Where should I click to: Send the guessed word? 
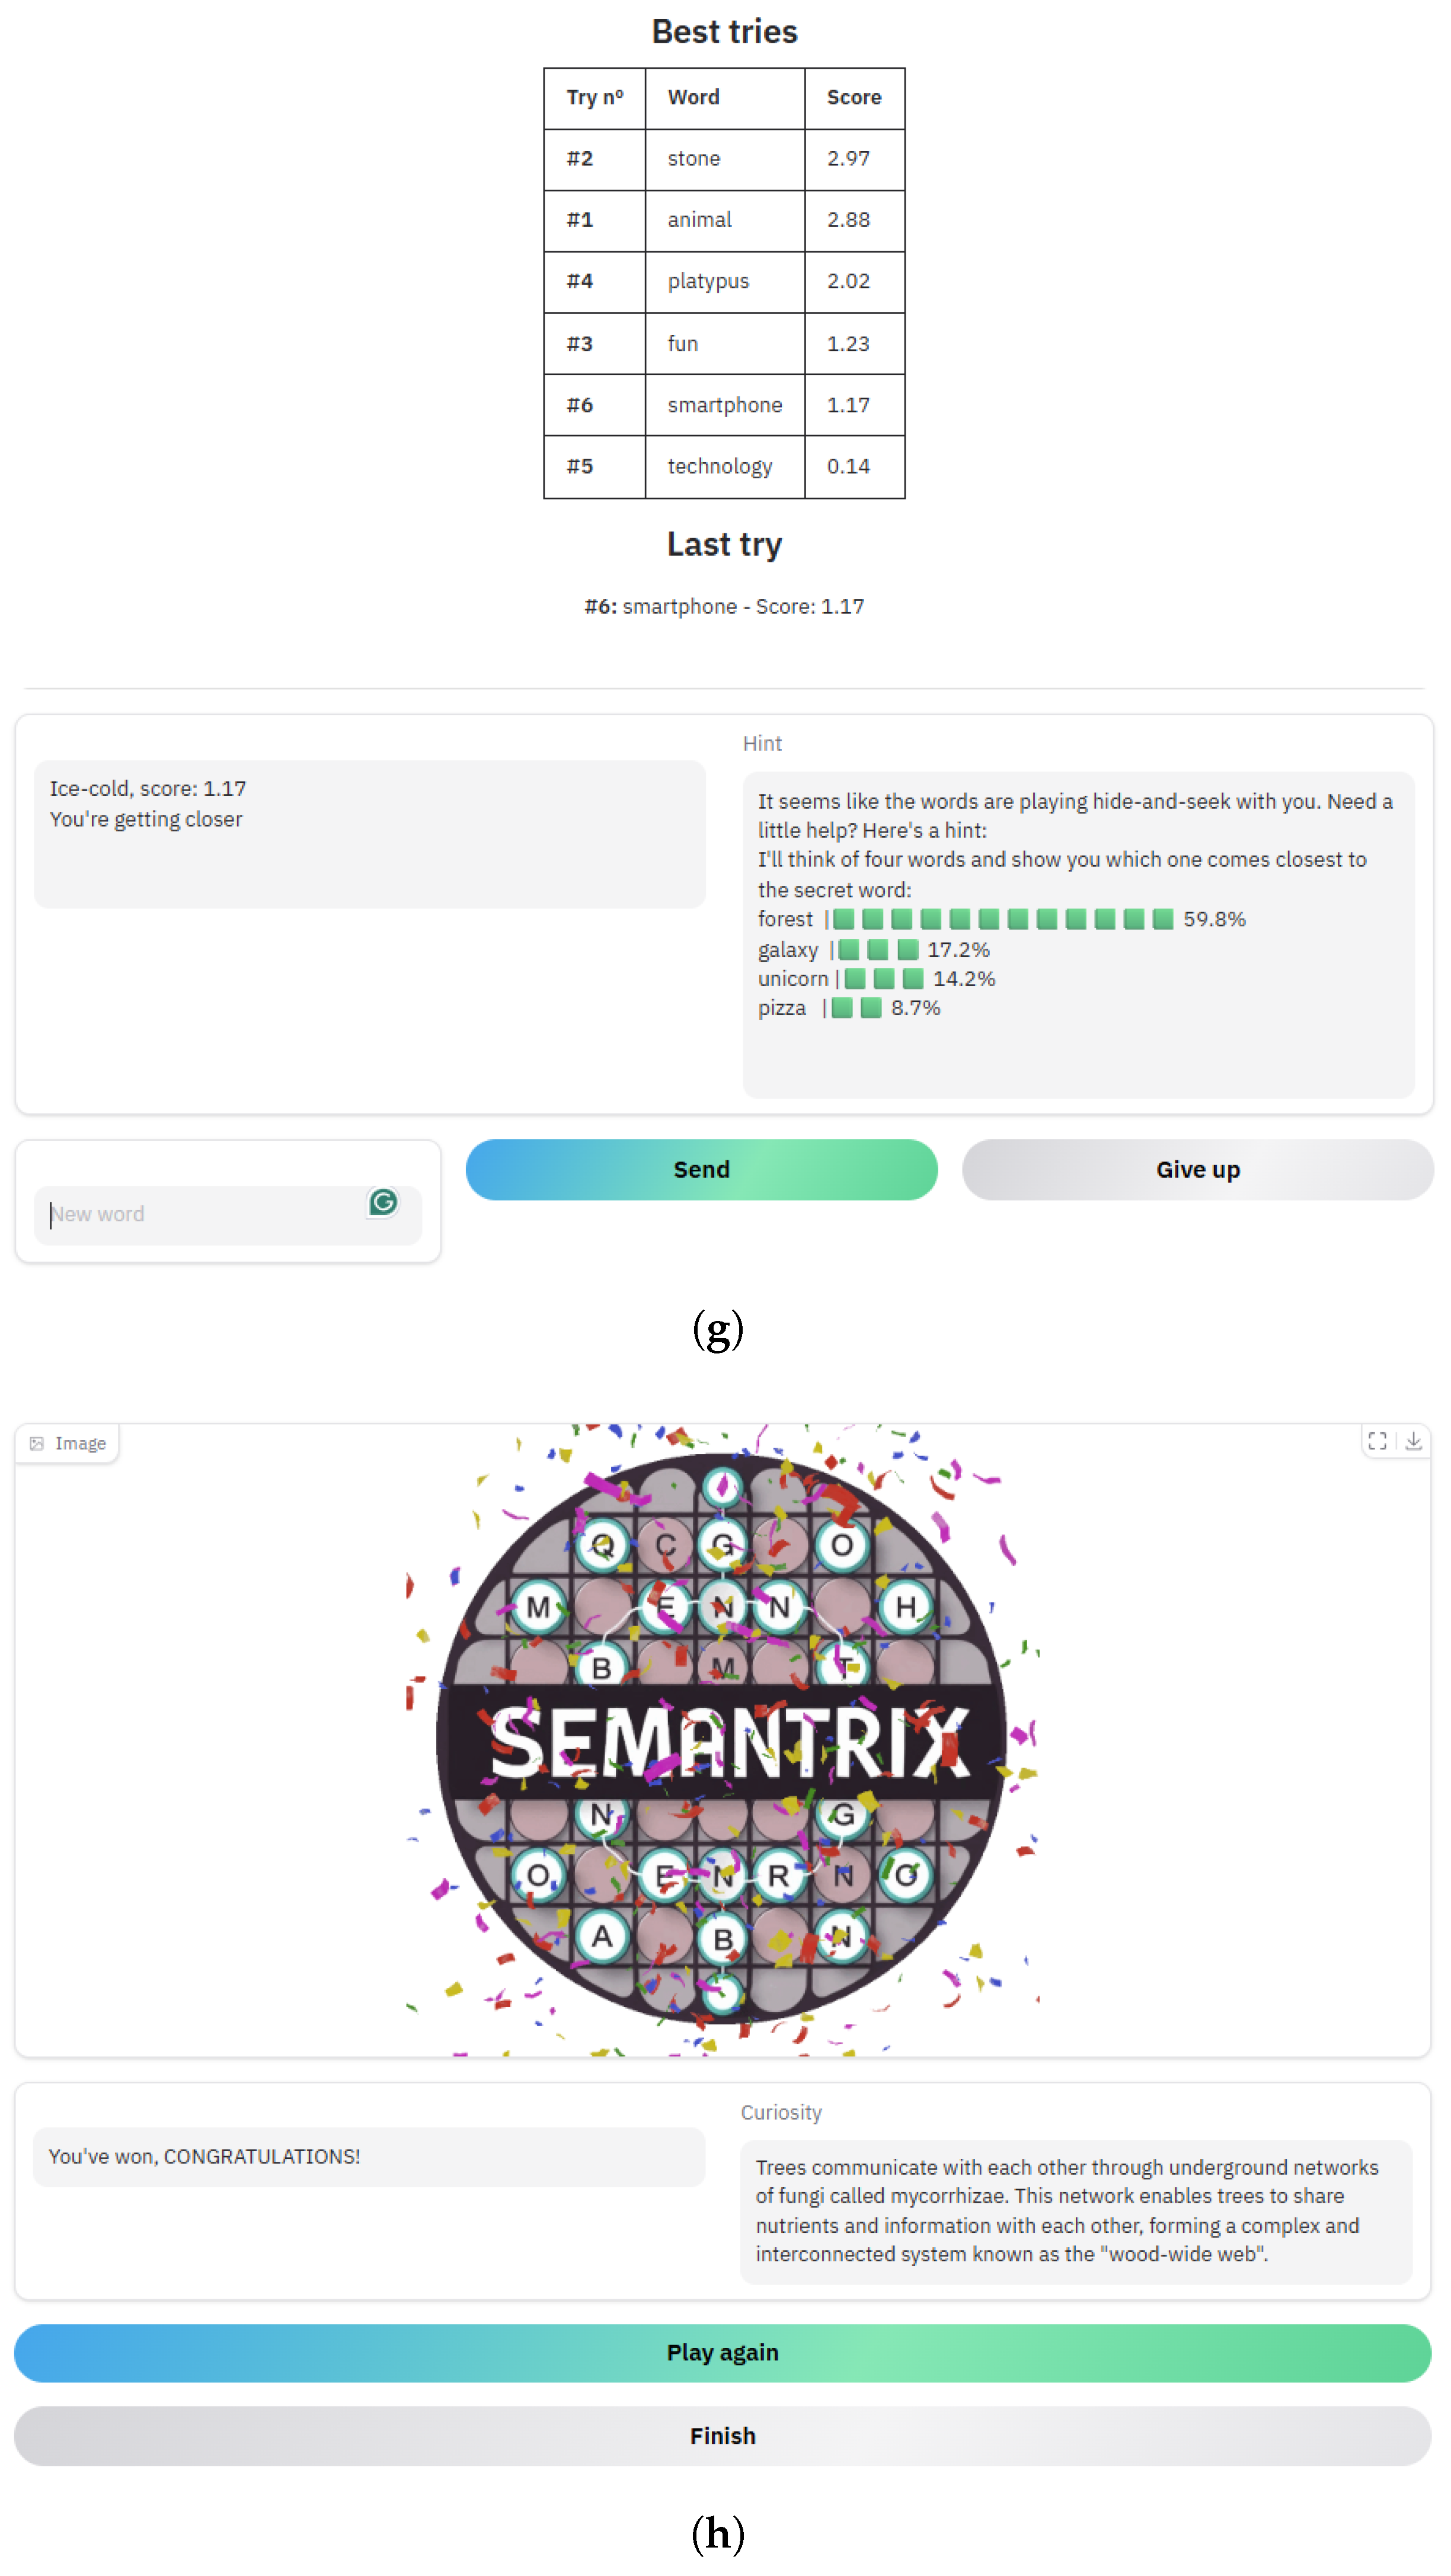(x=701, y=1169)
